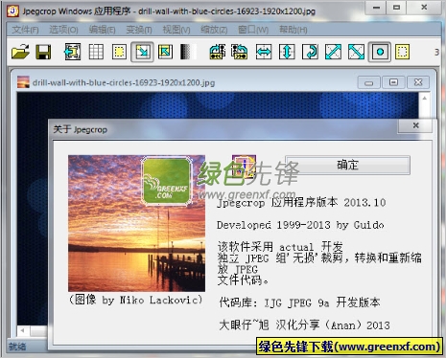The height and width of the screenshot is (358, 446).
Task: Toggle the grid display icon
Action: pos(96,52)
